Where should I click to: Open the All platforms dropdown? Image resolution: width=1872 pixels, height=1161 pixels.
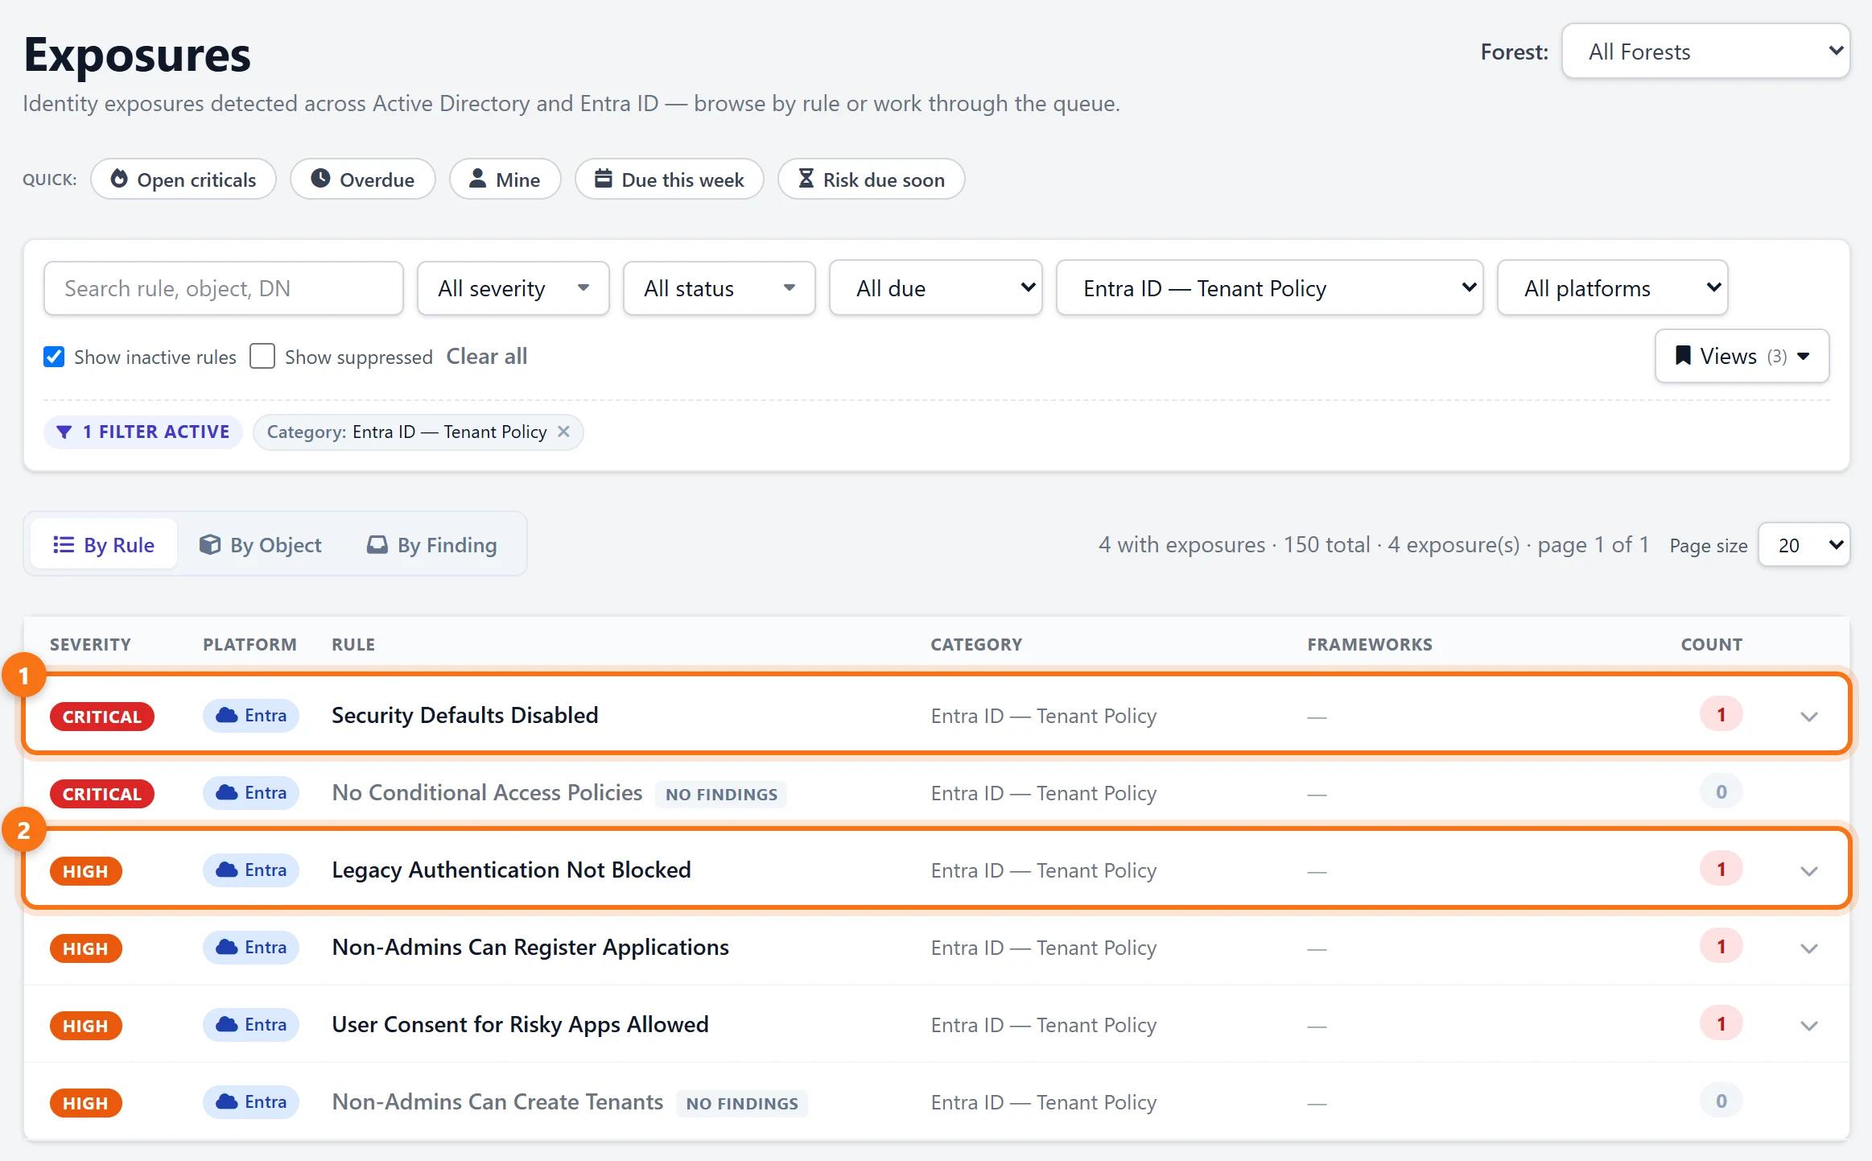coord(1613,288)
